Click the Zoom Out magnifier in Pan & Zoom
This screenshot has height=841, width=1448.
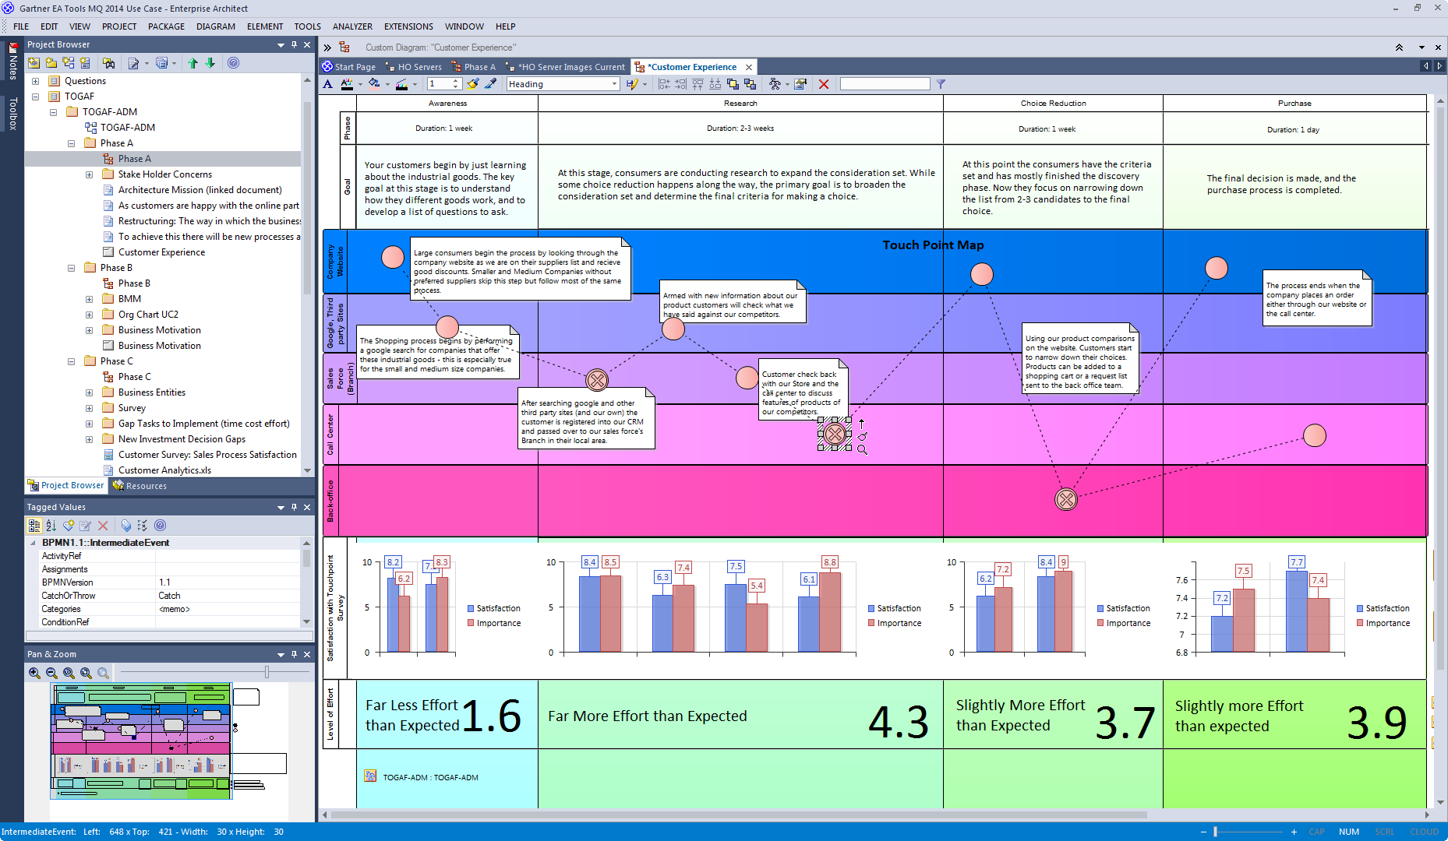tap(51, 673)
